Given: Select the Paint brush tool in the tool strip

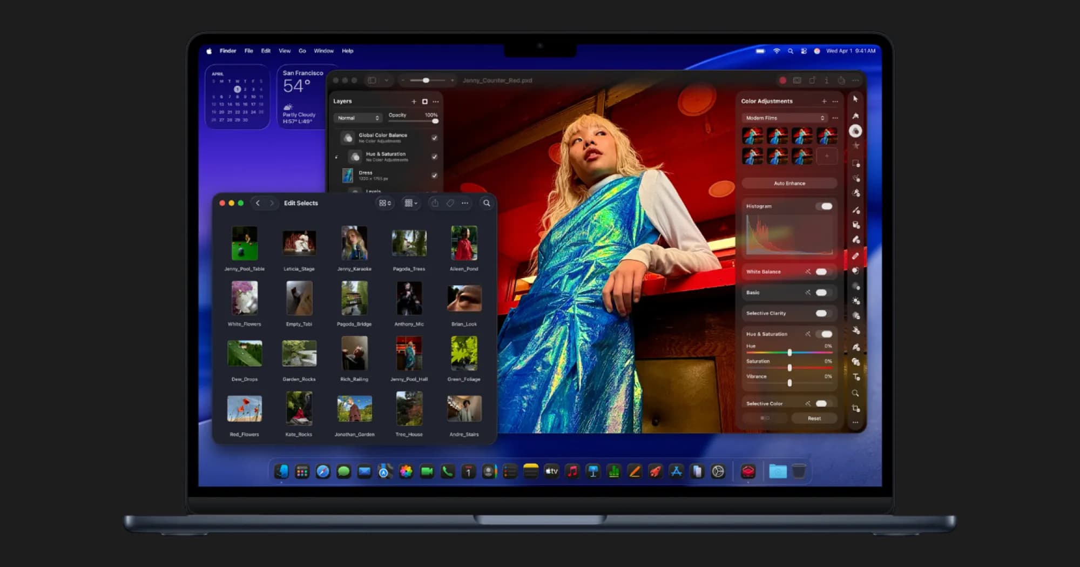Looking at the screenshot, I should 856,210.
